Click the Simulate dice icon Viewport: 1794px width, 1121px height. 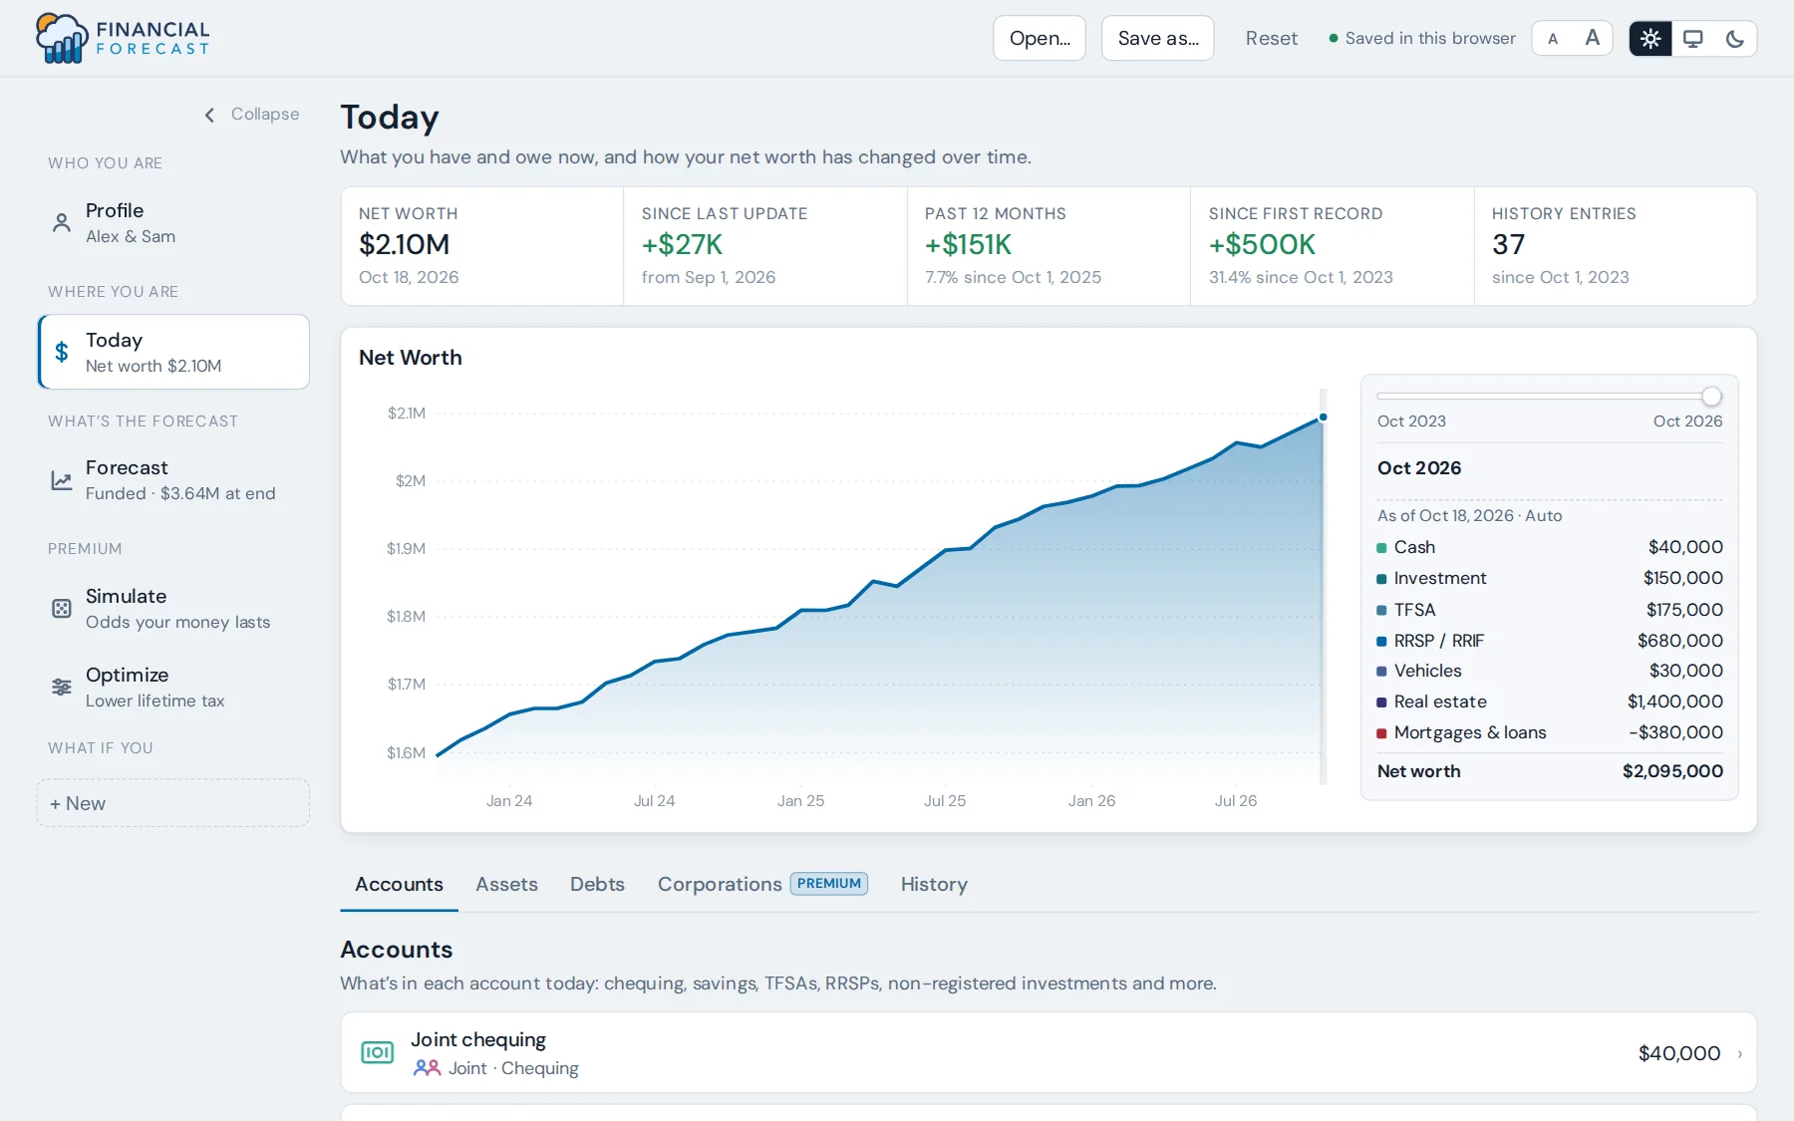(62, 609)
